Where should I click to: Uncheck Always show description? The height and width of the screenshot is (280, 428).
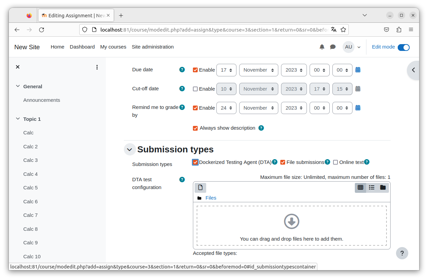coord(195,128)
